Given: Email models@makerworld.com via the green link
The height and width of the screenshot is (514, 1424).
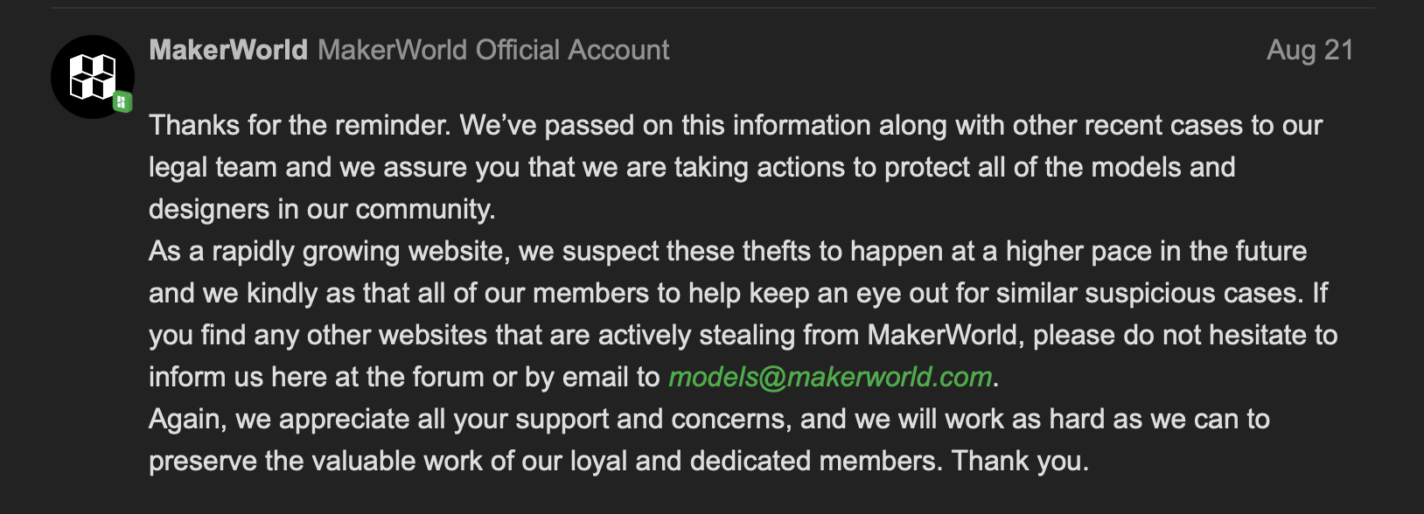Looking at the screenshot, I should [830, 377].
